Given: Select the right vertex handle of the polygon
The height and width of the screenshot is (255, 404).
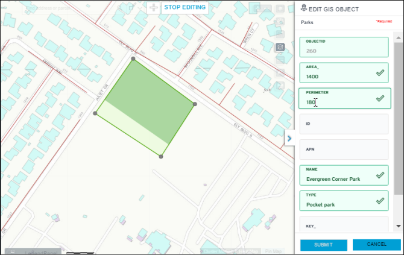Looking at the screenshot, I should tap(195, 104).
